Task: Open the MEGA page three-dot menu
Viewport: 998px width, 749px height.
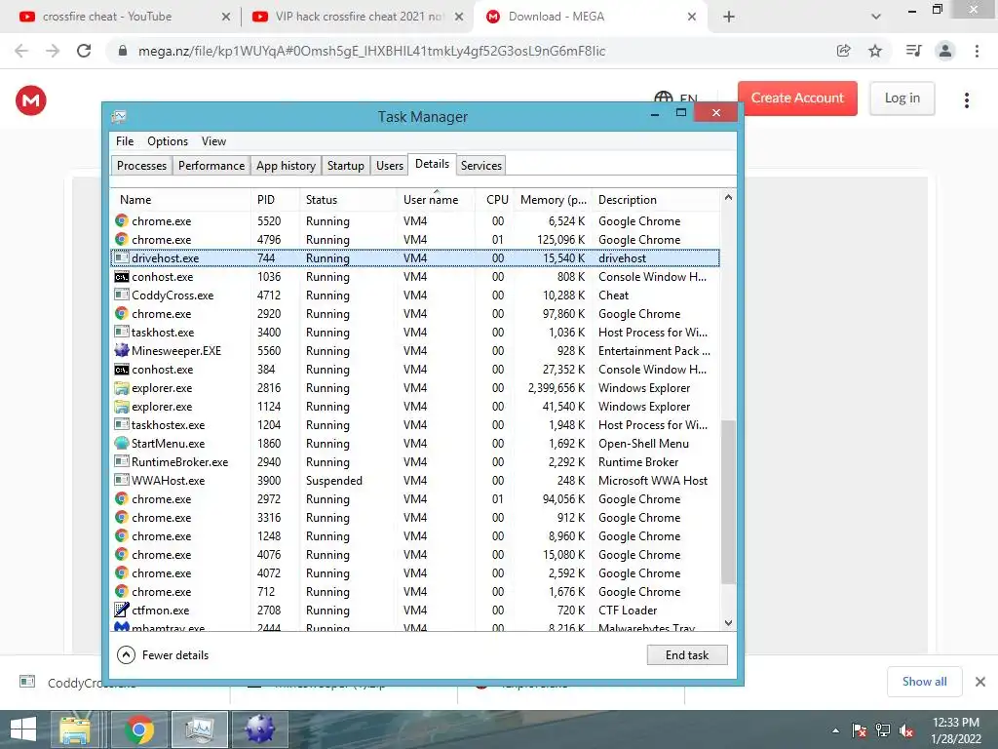Action: tap(966, 100)
